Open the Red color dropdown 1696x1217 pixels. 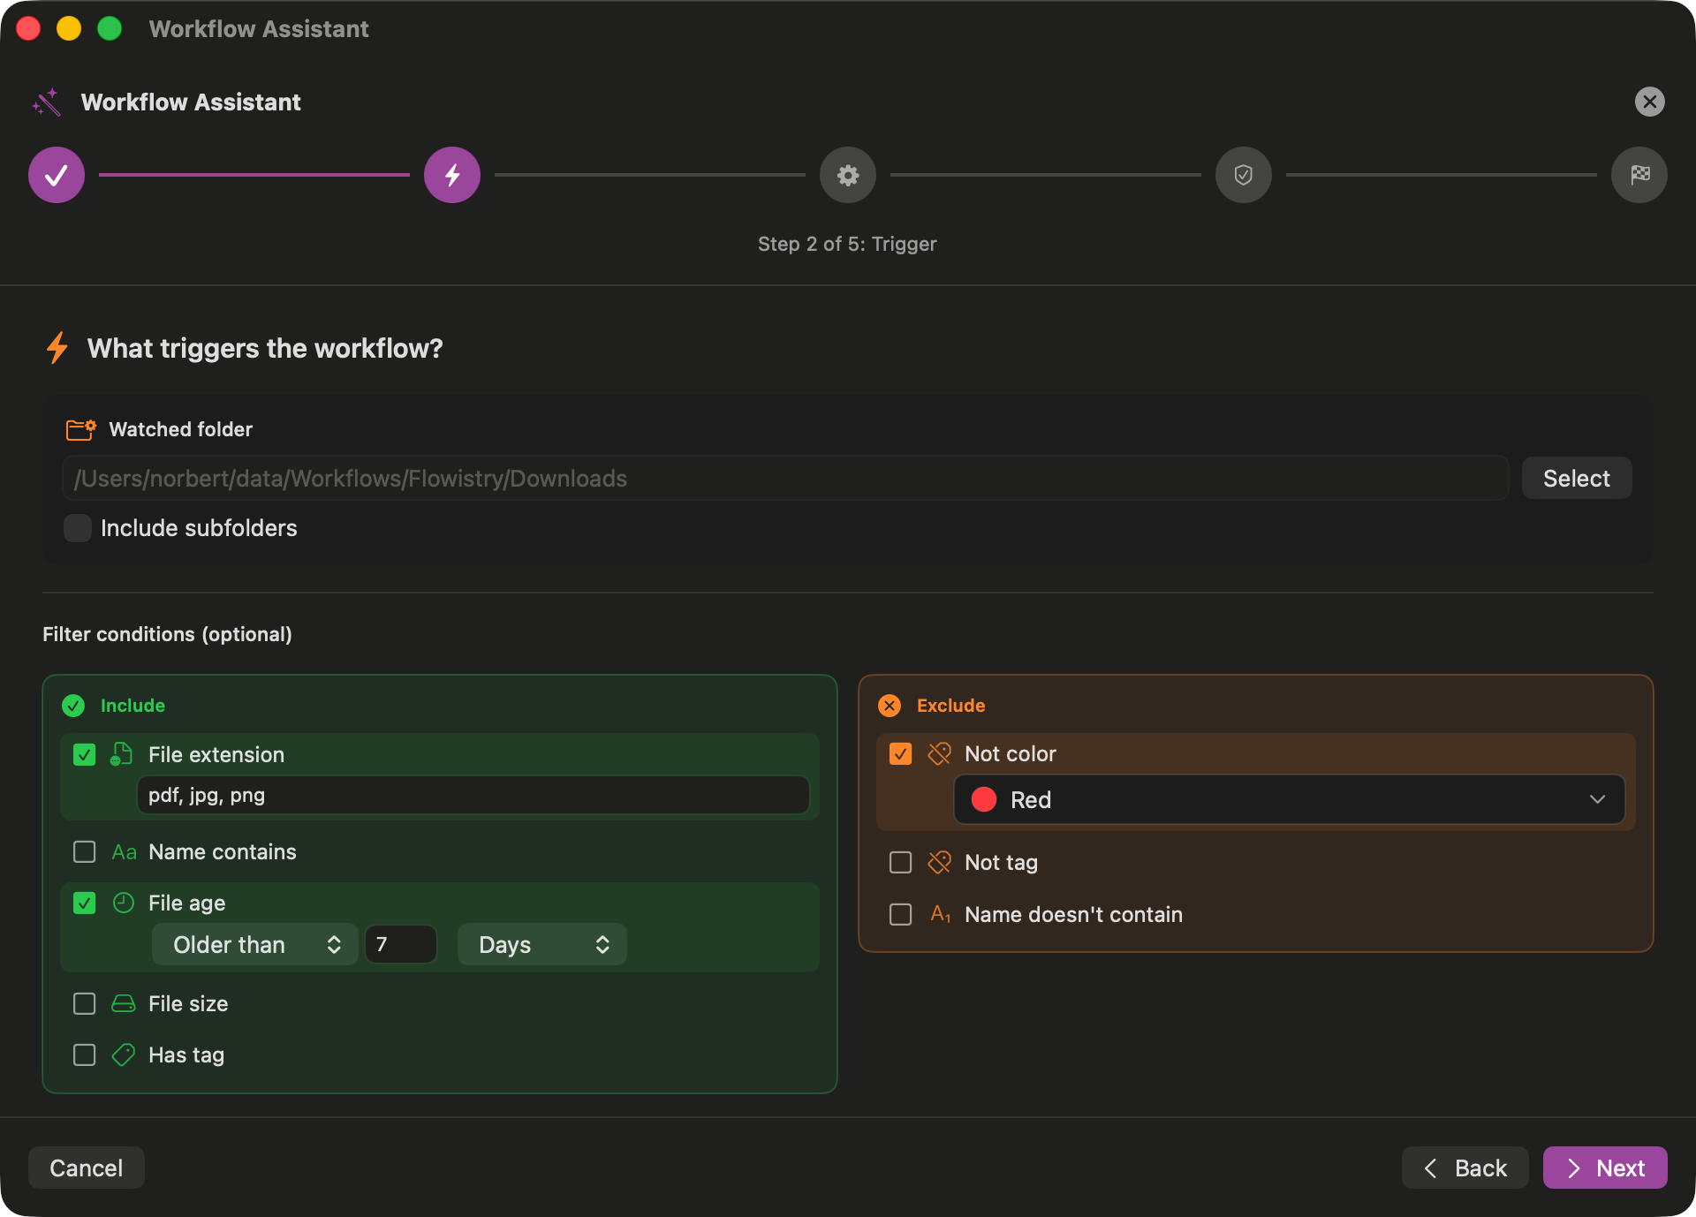[x=1290, y=800]
